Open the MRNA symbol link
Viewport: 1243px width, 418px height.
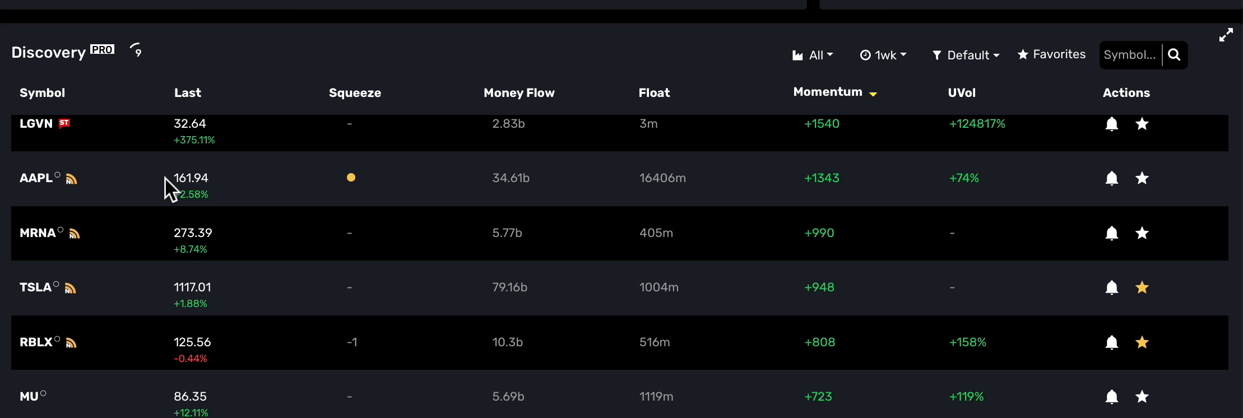(38, 233)
